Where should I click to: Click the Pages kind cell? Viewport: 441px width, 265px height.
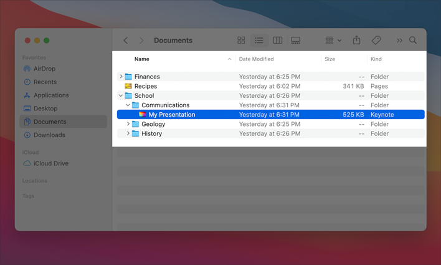click(379, 86)
